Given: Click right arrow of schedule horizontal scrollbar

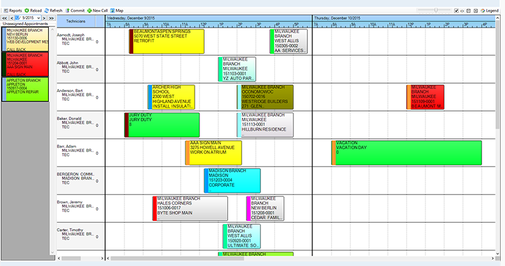Looking at the screenshot, I should [492, 258].
